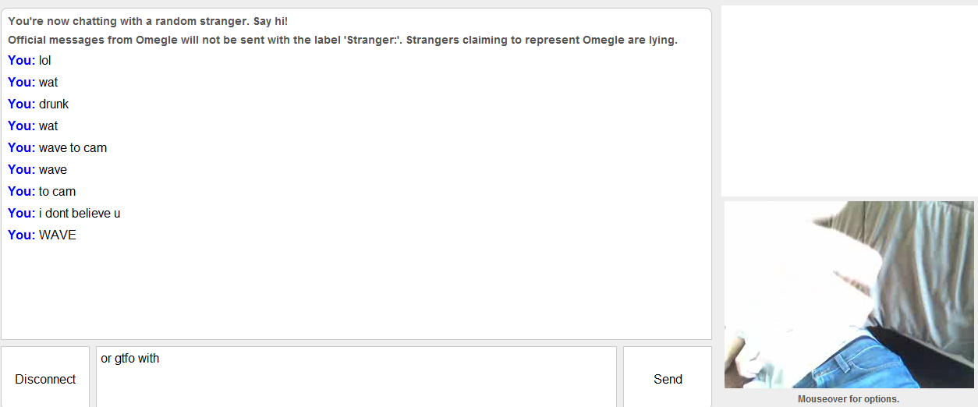Select the "drunk" chat message
This screenshot has height=407, width=978.
pos(54,104)
